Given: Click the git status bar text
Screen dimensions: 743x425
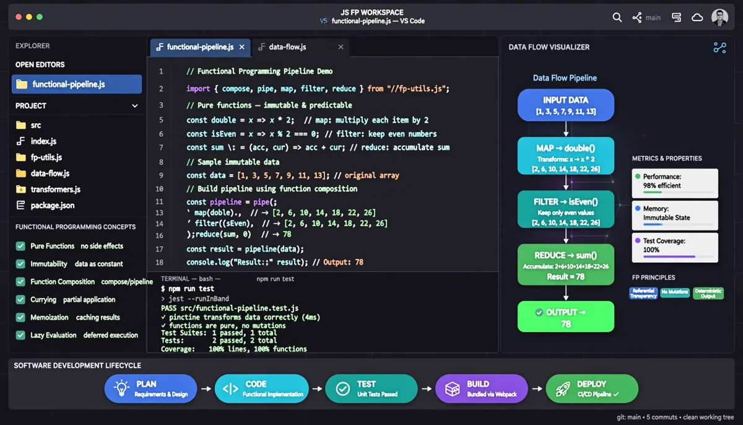Looking at the screenshot, I should tap(676, 417).
